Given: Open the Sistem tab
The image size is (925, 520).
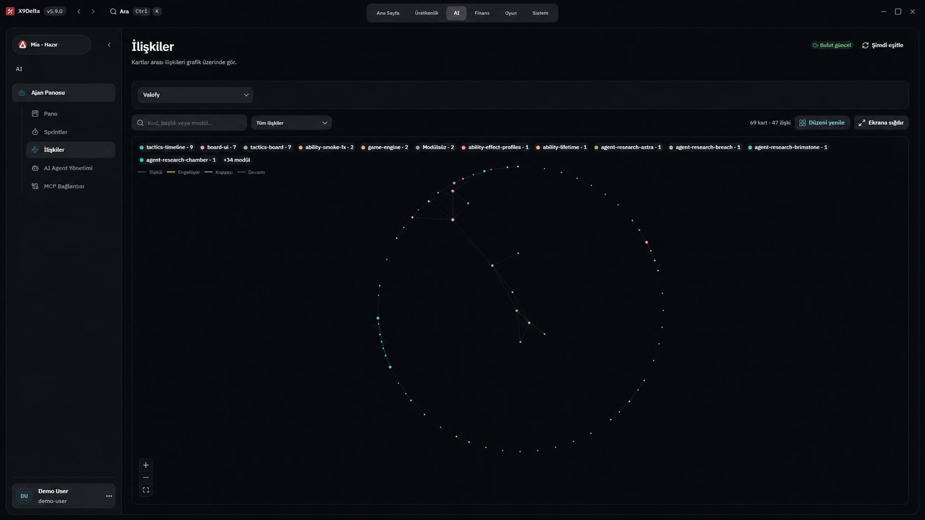Looking at the screenshot, I should [x=540, y=13].
